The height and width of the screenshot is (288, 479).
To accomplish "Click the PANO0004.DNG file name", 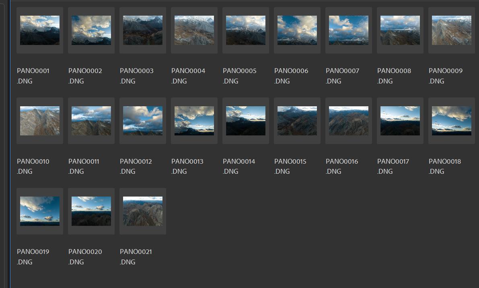I will click(x=188, y=76).
